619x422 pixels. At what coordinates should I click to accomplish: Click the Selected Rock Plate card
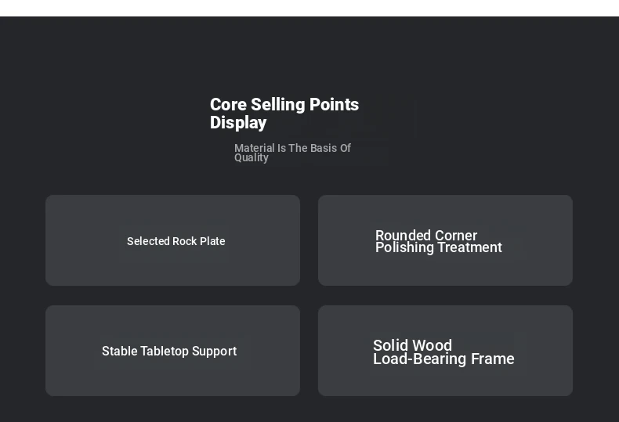pos(172,240)
